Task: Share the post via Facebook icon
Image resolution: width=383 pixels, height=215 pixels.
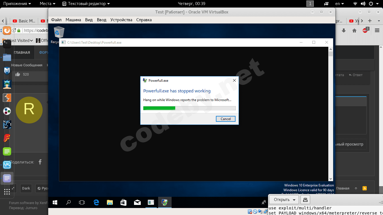Action: click(40, 162)
